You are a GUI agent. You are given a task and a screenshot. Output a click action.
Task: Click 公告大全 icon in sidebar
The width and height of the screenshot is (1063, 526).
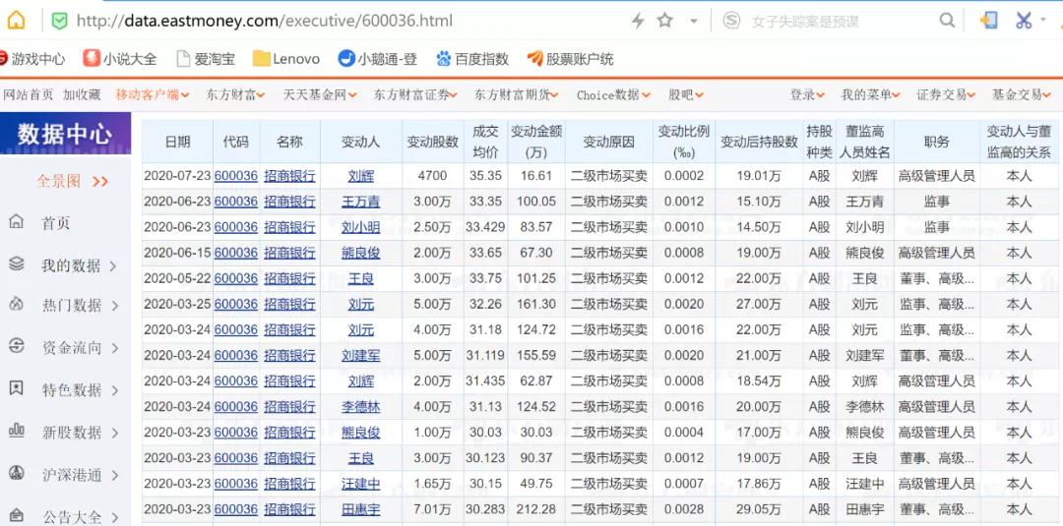click(x=17, y=517)
